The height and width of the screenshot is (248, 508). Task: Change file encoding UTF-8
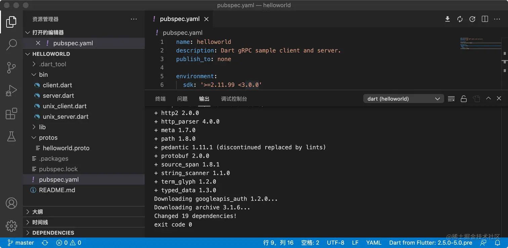click(335, 243)
